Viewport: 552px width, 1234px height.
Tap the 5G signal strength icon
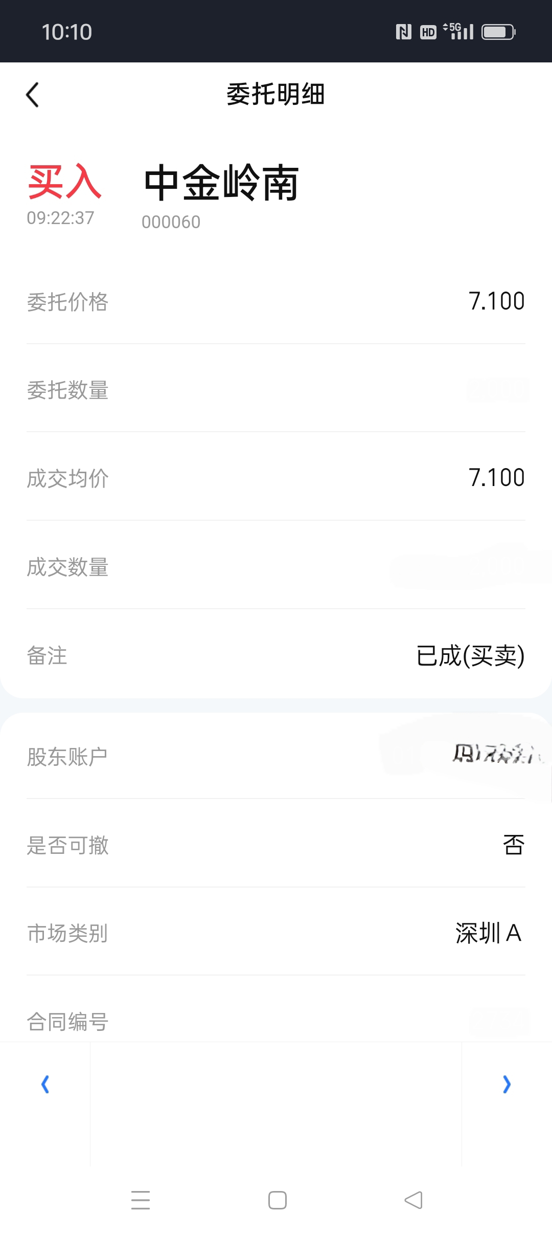[458, 31]
